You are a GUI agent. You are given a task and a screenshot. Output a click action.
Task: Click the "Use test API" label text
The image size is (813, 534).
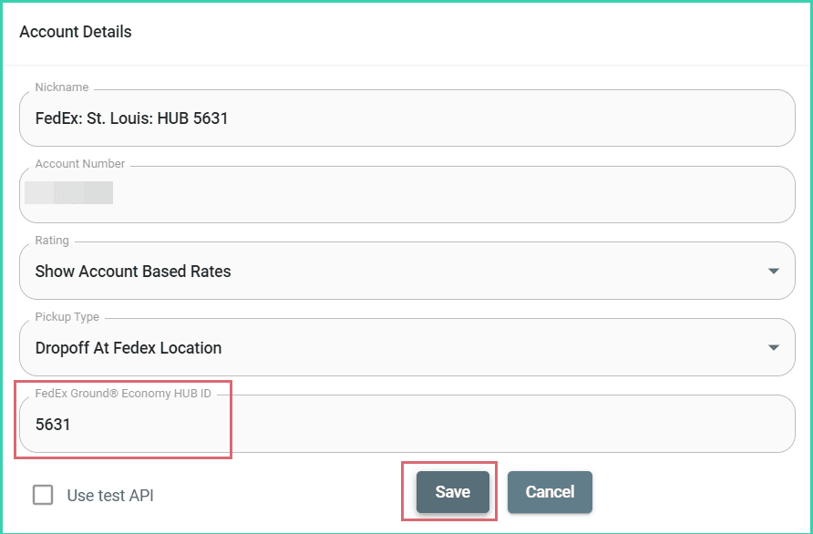[110, 496]
